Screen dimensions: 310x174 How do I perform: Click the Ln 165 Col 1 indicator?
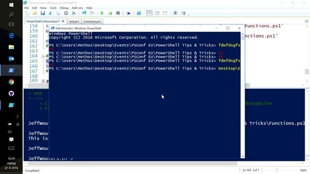coord(251,170)
